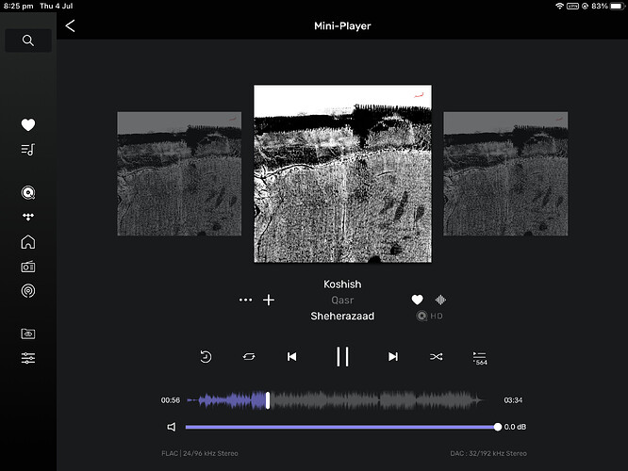Screen dimensions: 628x471
Task: Click the volume slider track
Action: 341,427
